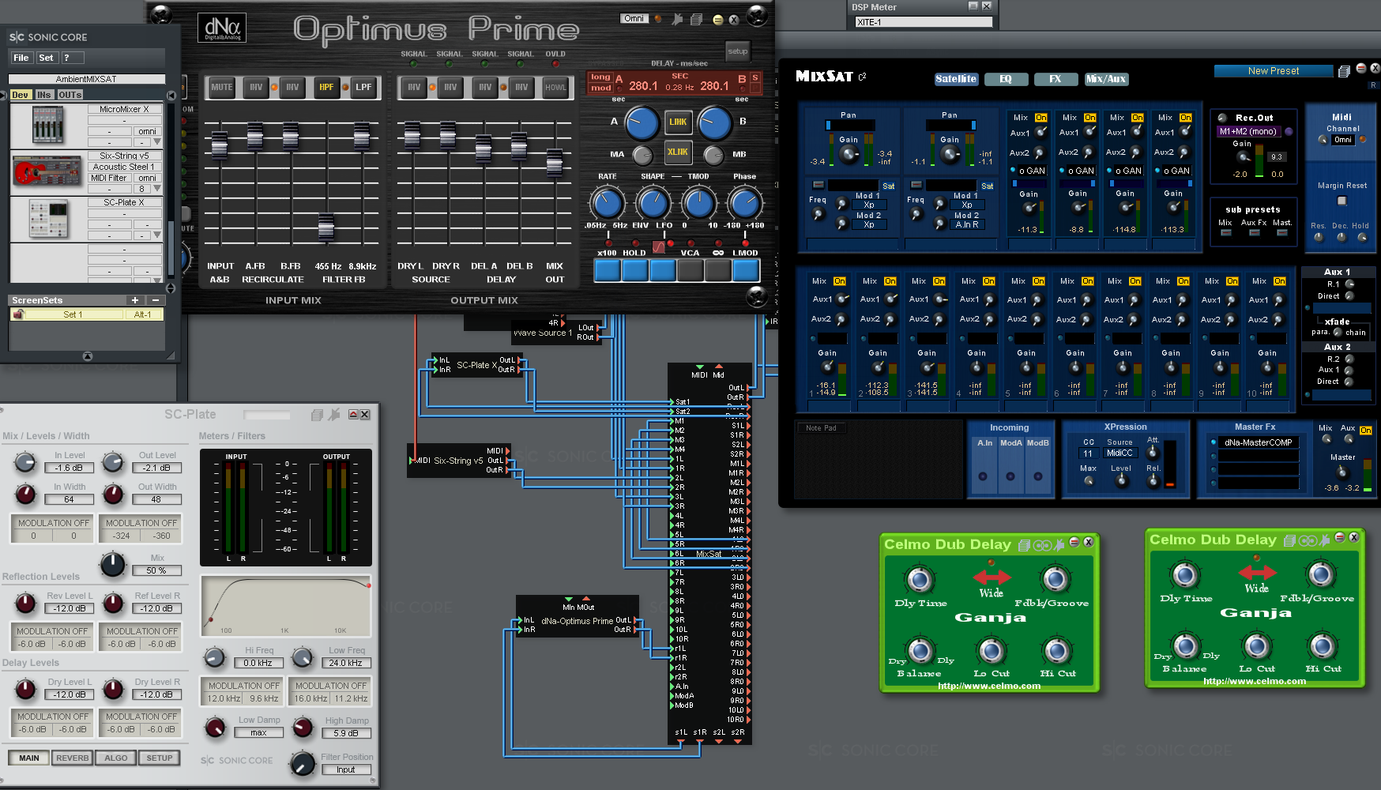This screenshot has width=1381, height=790.
Task: Click the dNa Digital&Analog logo
Action: pos(222,28)
